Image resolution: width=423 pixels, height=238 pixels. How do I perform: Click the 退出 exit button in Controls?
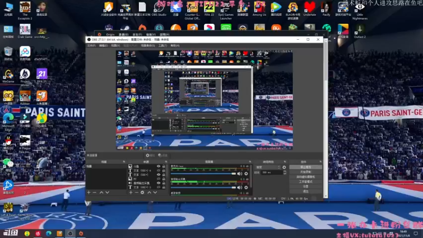[x=306, y=191]
